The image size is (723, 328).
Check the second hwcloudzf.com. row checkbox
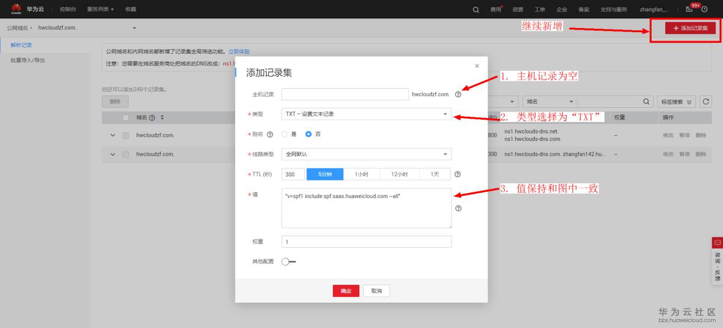[126, 154]
